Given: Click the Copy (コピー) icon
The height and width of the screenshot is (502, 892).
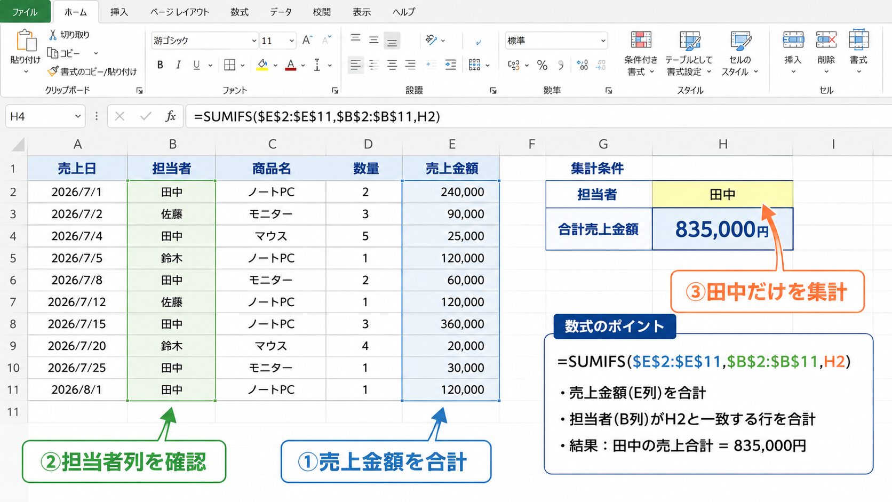Looking at the screenshot, I should (x=52, y=53).
